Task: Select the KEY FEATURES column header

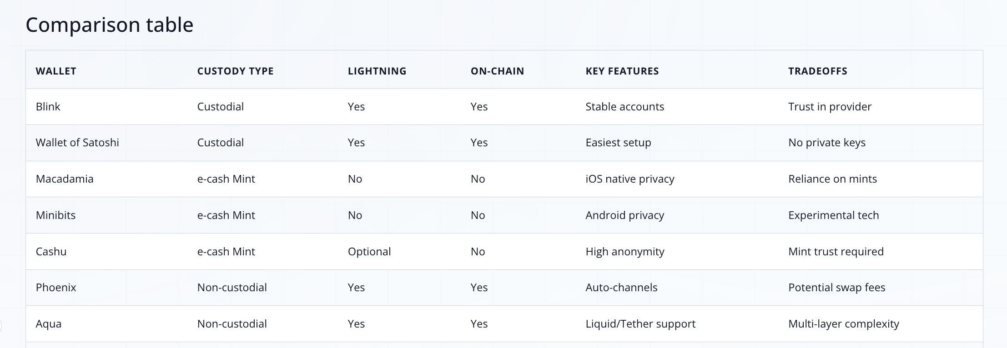Action: (622, 71)
